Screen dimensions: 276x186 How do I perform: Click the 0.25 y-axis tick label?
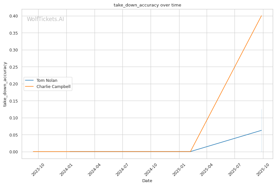click(14, 67)
